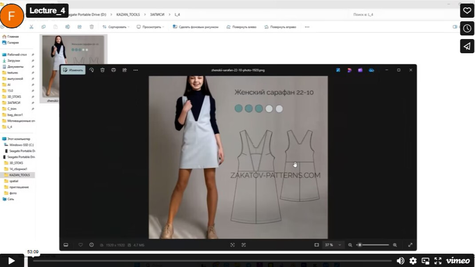This screenshot has width=475, height=267.
Task: Click the share icon in the photo viewer toolbar
Action: click(x=125, y=70)
